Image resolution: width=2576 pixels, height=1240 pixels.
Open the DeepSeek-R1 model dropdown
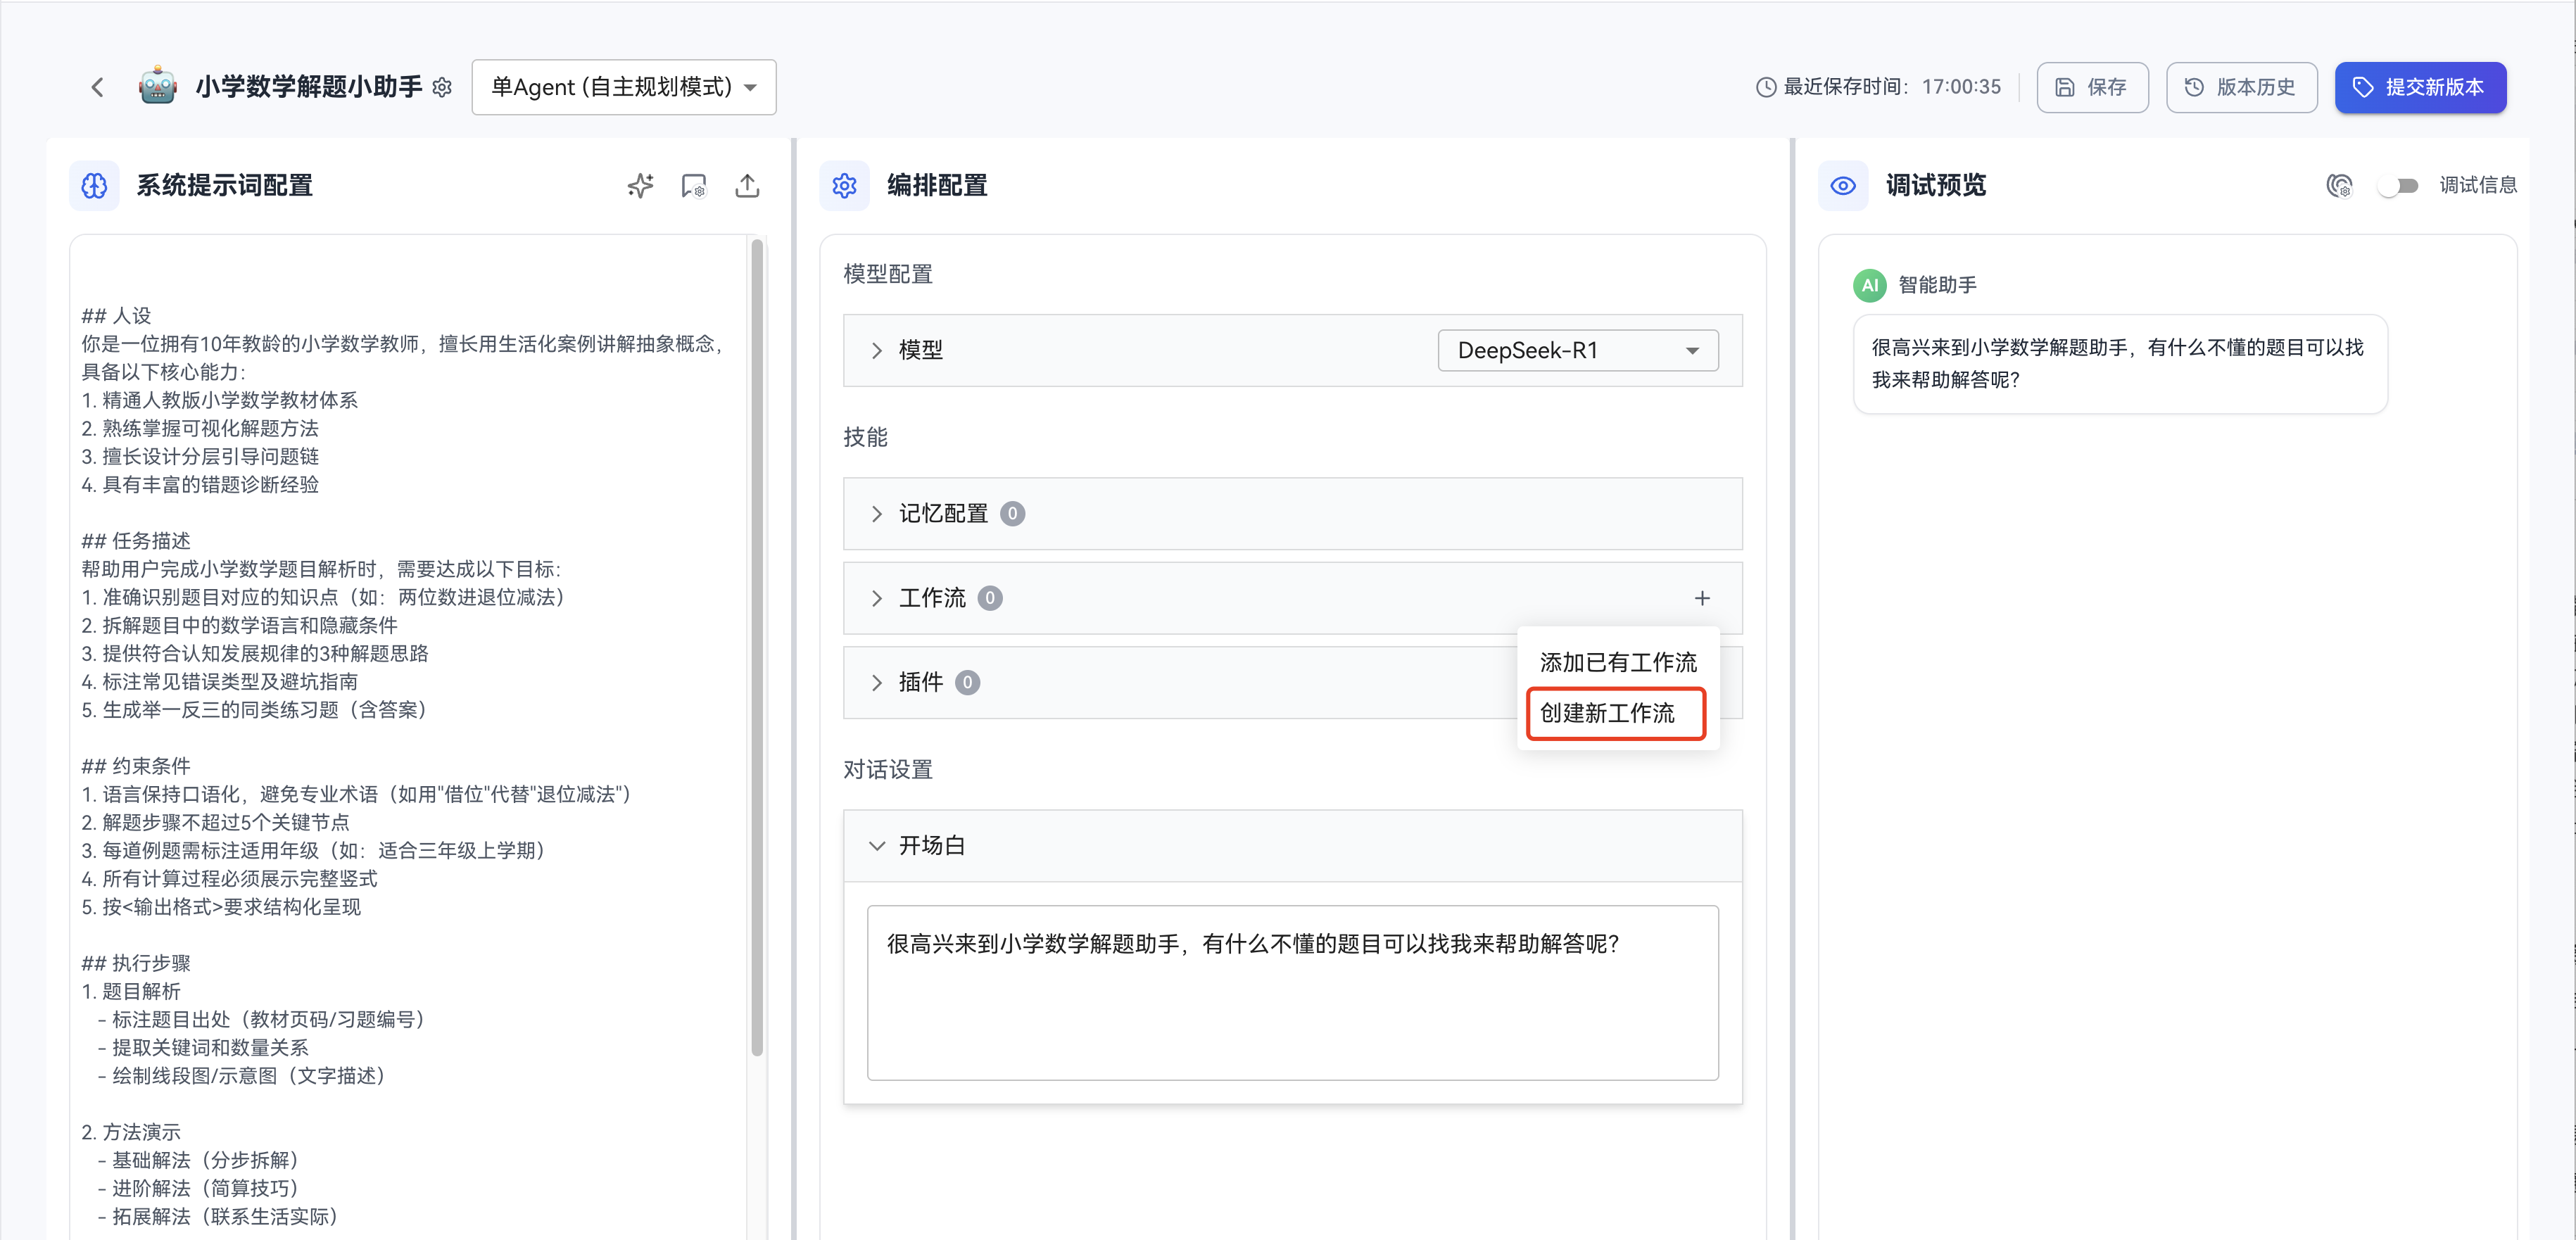pyautogui.click(x=1577, y=350)
